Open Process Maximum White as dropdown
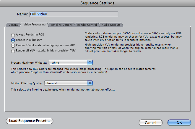Image resolution: width=195 pixels, height=129 pixels. point(71,62)
